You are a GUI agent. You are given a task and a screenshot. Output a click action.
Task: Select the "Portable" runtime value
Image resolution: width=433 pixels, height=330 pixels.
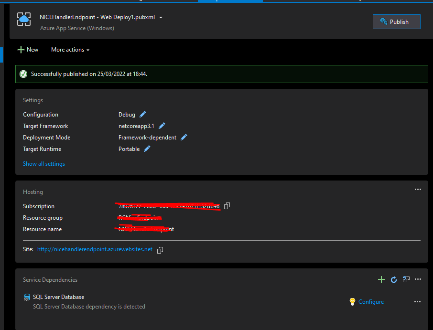click(x=129, y=149)
